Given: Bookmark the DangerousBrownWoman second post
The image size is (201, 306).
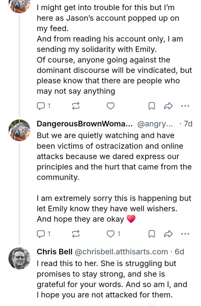Looking at the screenshot, I should [152, 233].
